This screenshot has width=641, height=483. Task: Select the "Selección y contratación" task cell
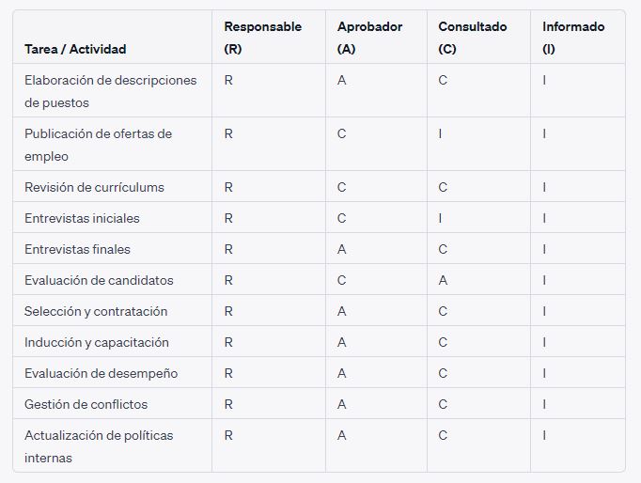click(x=96, y=311)
